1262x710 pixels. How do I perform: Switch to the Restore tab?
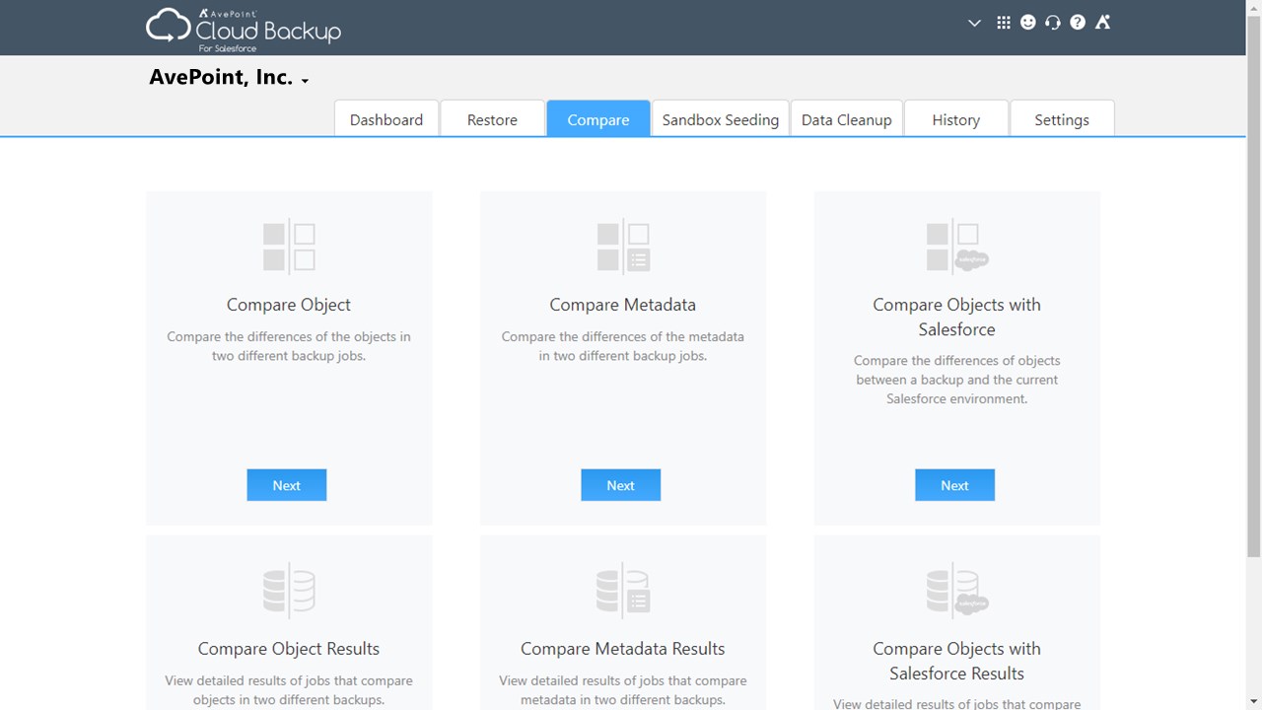coord(492,118)
